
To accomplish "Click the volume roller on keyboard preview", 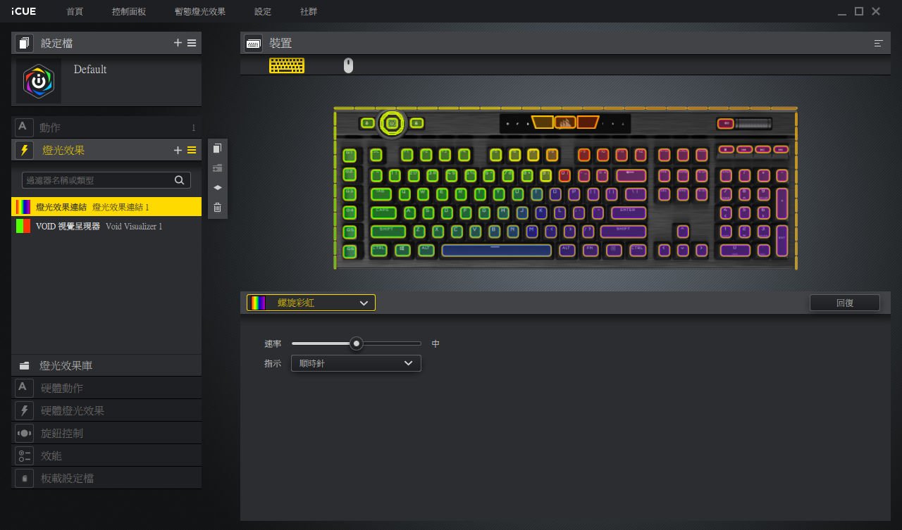I will coord(754,123).
